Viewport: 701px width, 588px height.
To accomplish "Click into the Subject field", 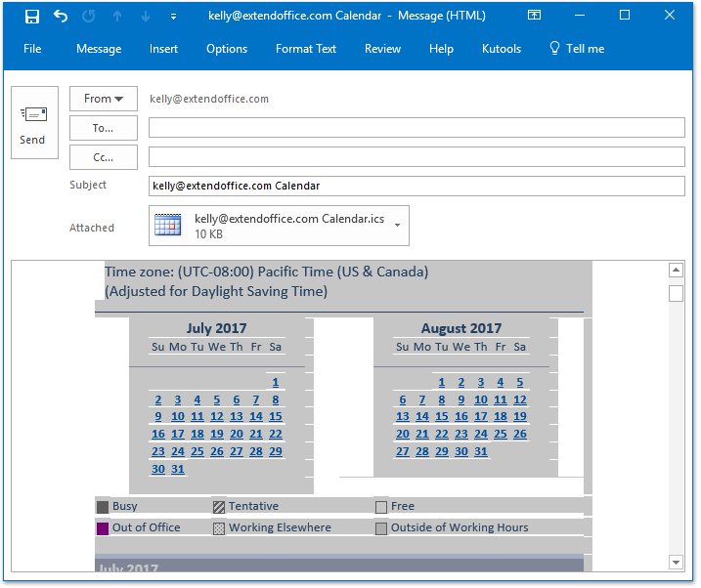I will 416,186.
